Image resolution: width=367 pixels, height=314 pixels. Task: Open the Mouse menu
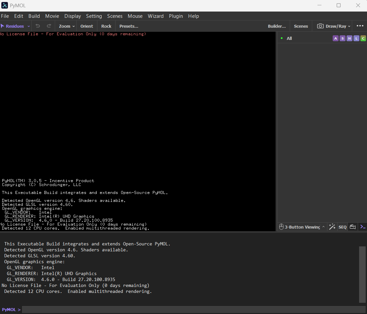tap(135, 16)
